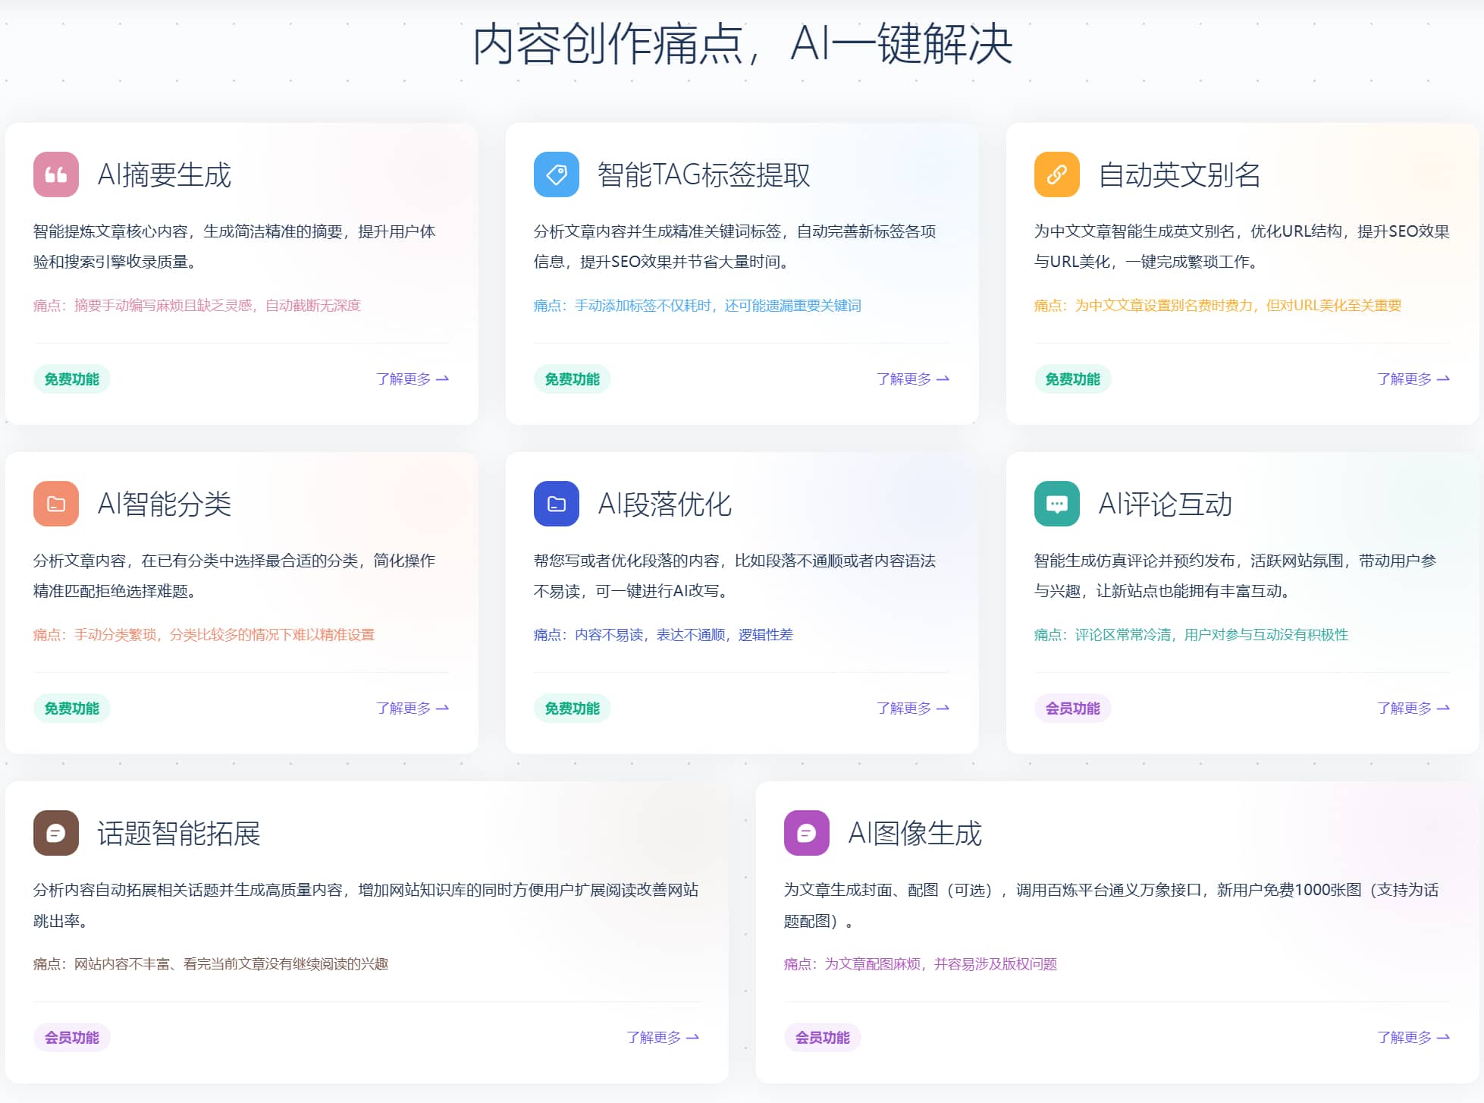Click 免费功能 badge in 自动英文别名 card

click(x=1072, y=379)
